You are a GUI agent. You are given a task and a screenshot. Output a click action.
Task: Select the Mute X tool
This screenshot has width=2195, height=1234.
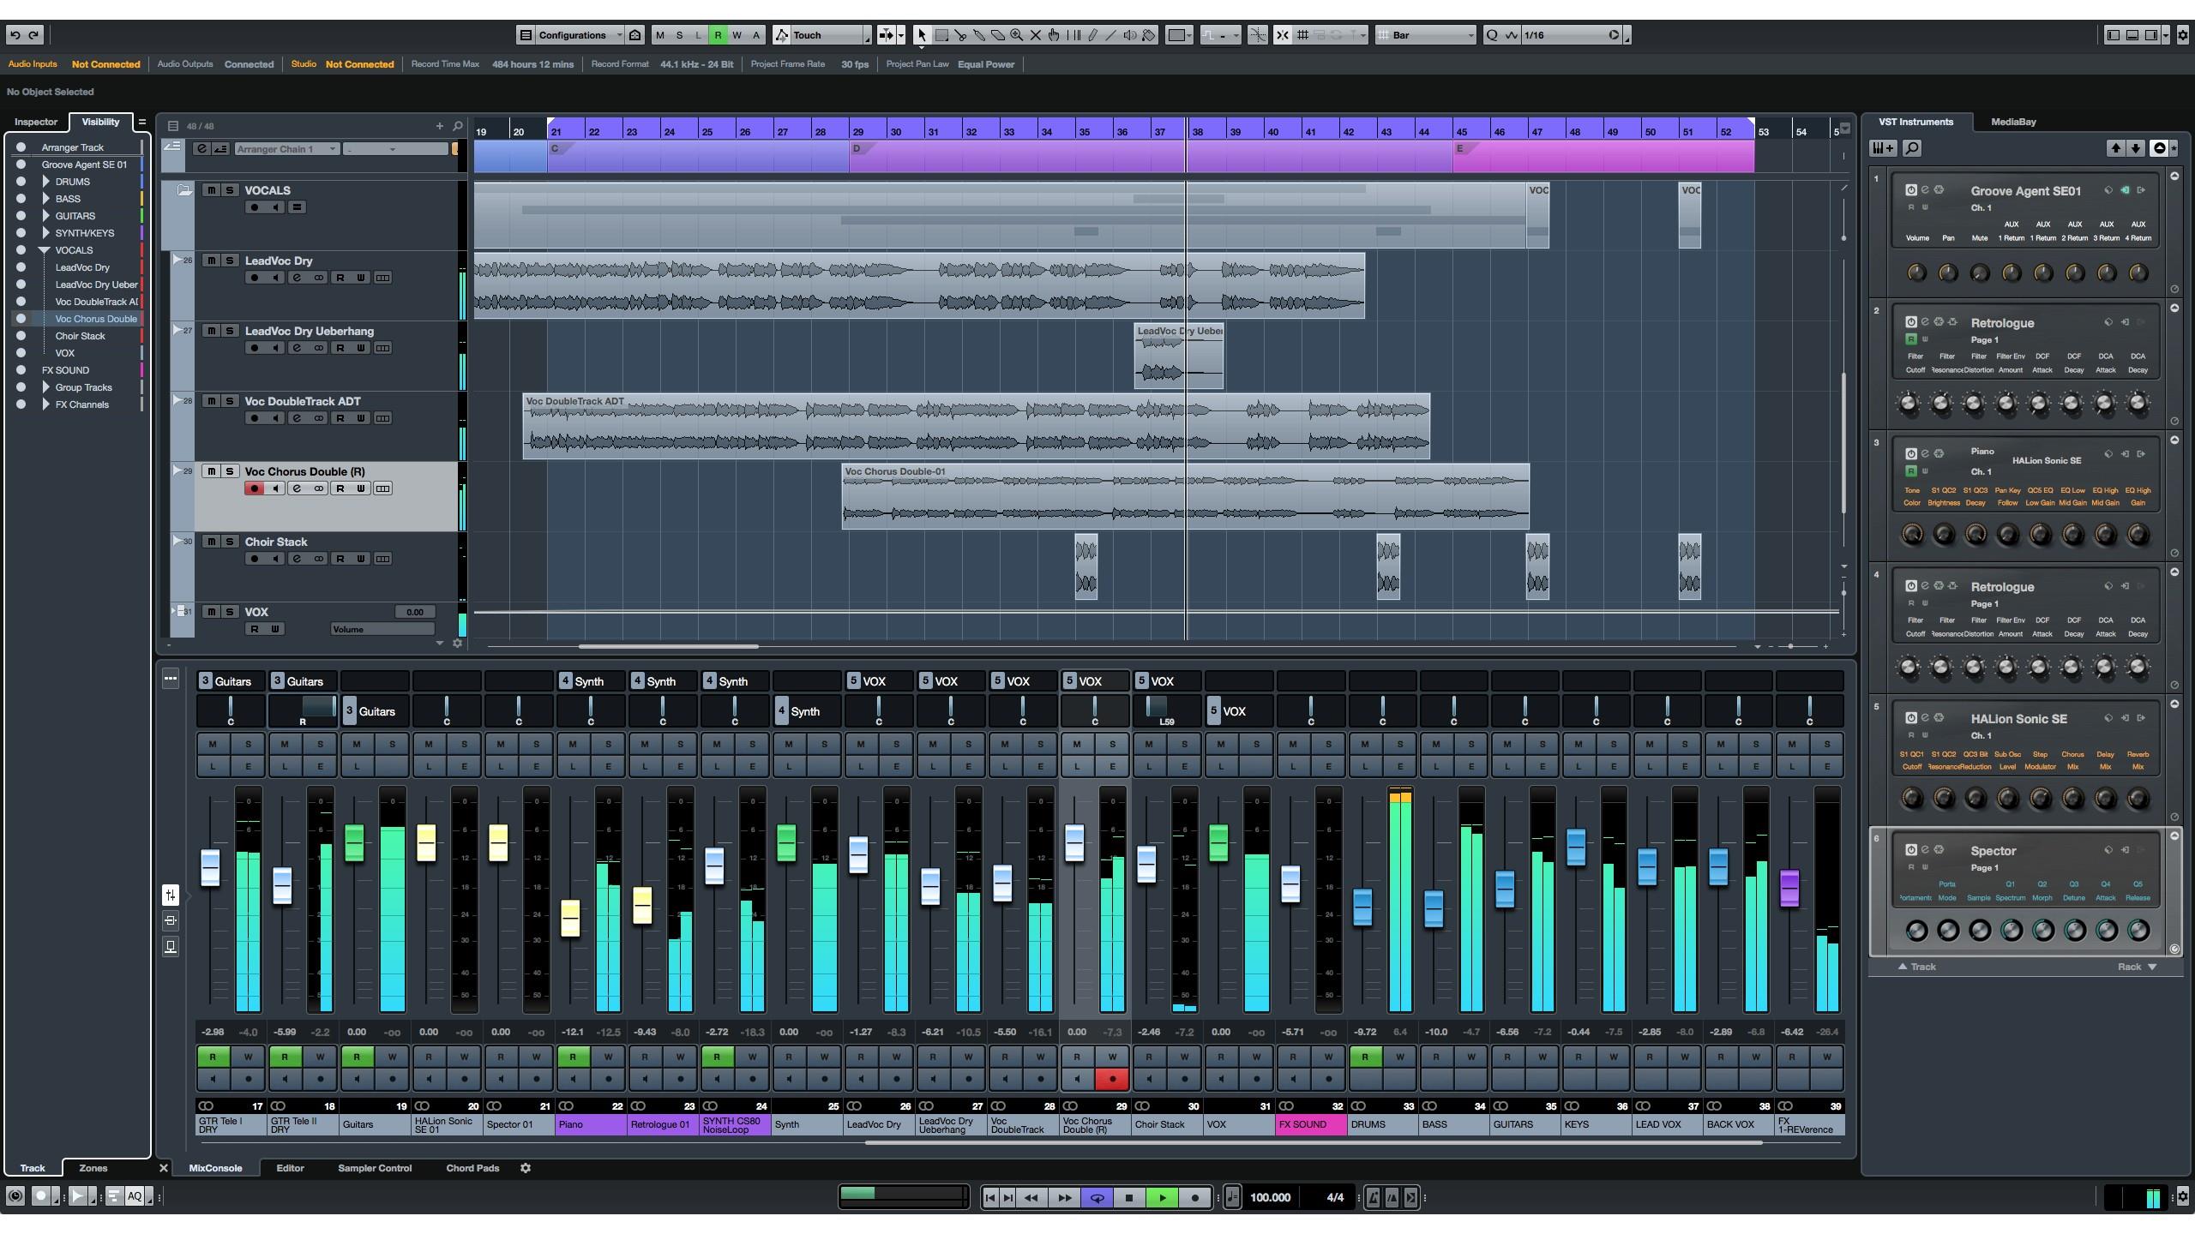[1036, 35]
